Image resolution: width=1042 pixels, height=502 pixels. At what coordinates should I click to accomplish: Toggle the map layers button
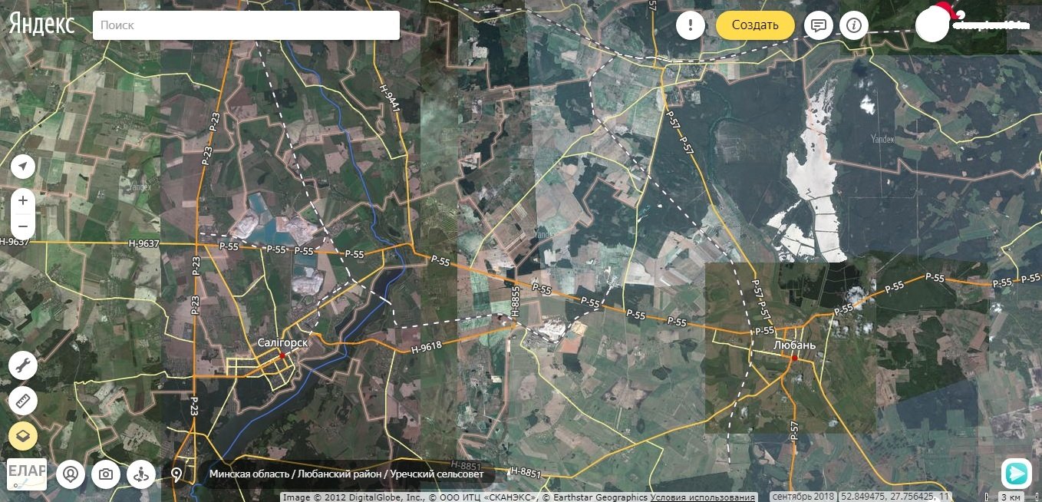[x=23, y=436]
